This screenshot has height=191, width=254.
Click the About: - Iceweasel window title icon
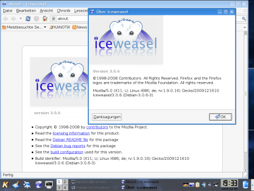point(4,4)
